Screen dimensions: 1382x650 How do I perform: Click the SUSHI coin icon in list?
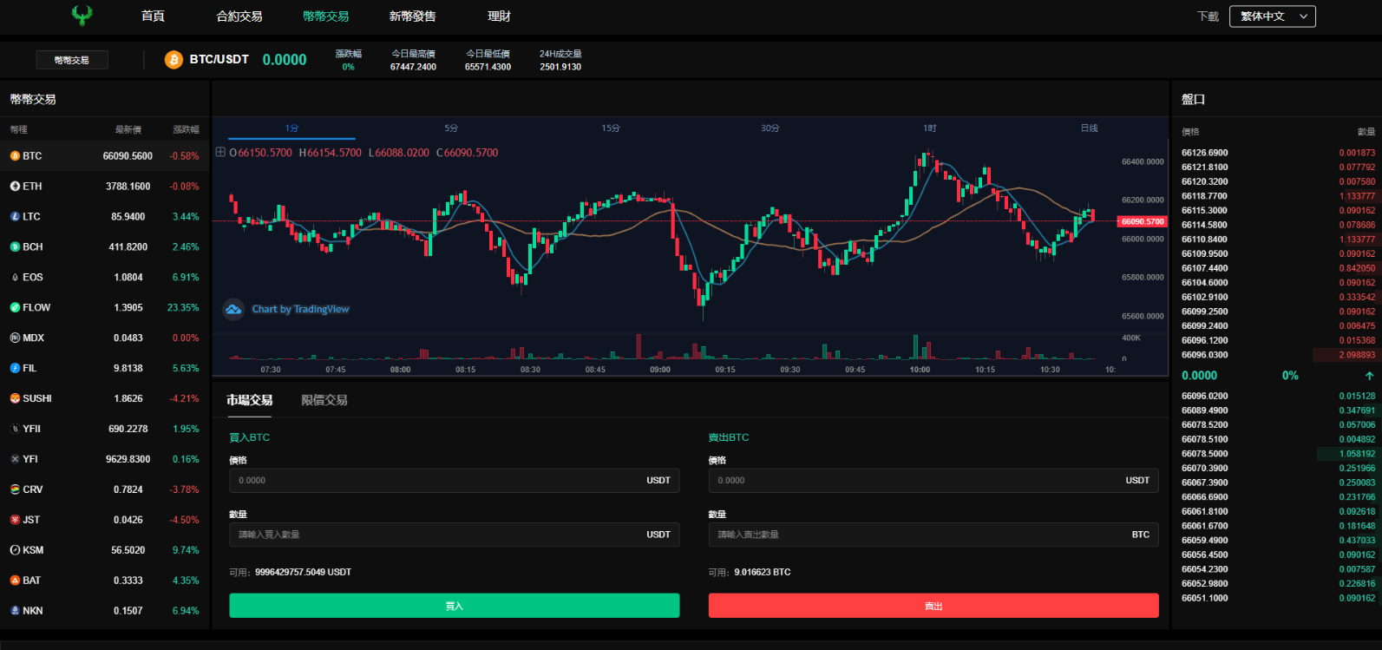(x=15, y=399)
